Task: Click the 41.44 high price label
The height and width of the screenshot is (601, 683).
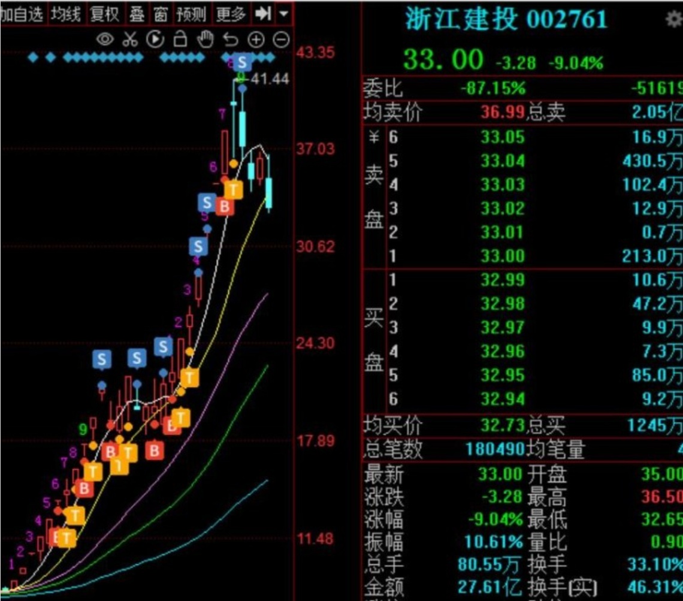Action: [x=270, y=79]
